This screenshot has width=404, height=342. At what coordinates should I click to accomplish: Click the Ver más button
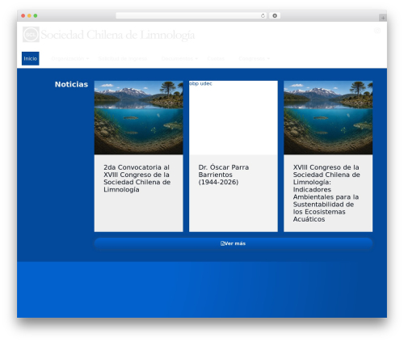(x=234, y=243)
